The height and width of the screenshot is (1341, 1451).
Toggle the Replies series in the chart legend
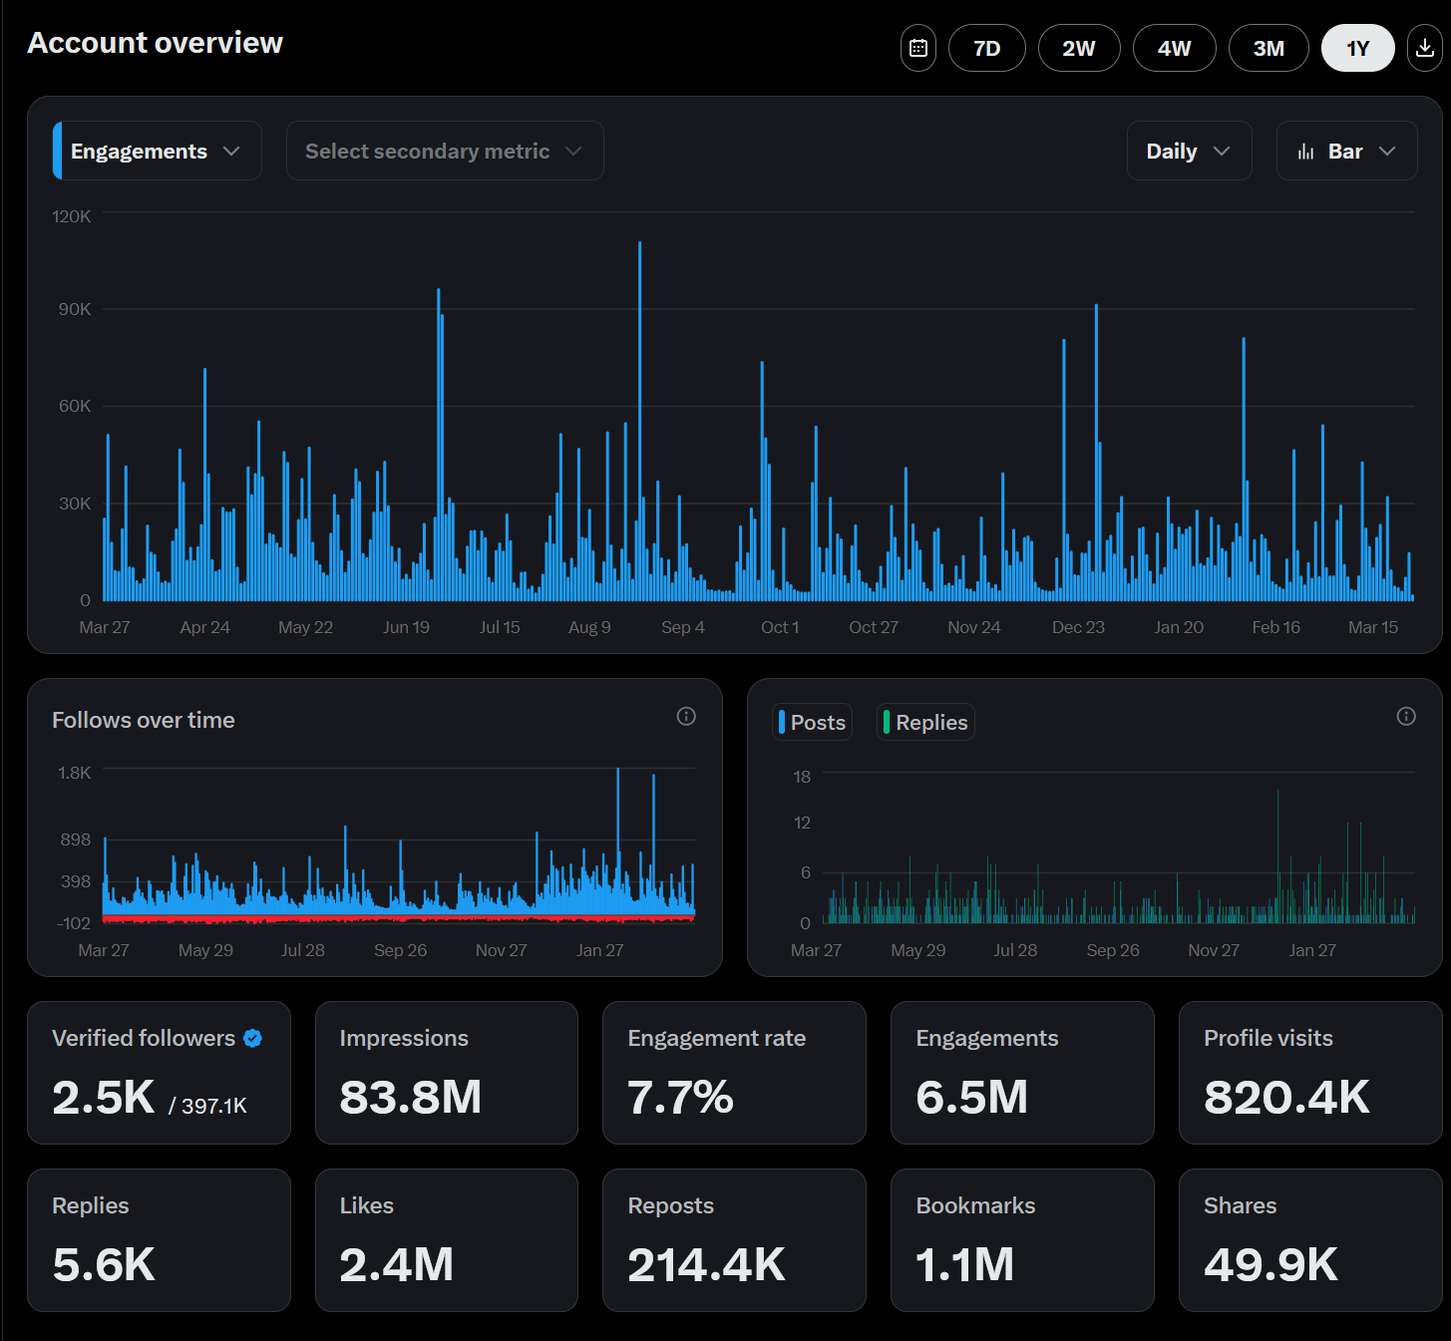925,722
